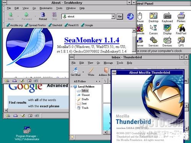Open the Keyboard control panel applet

pyautogui.click(x=167, y=18)
